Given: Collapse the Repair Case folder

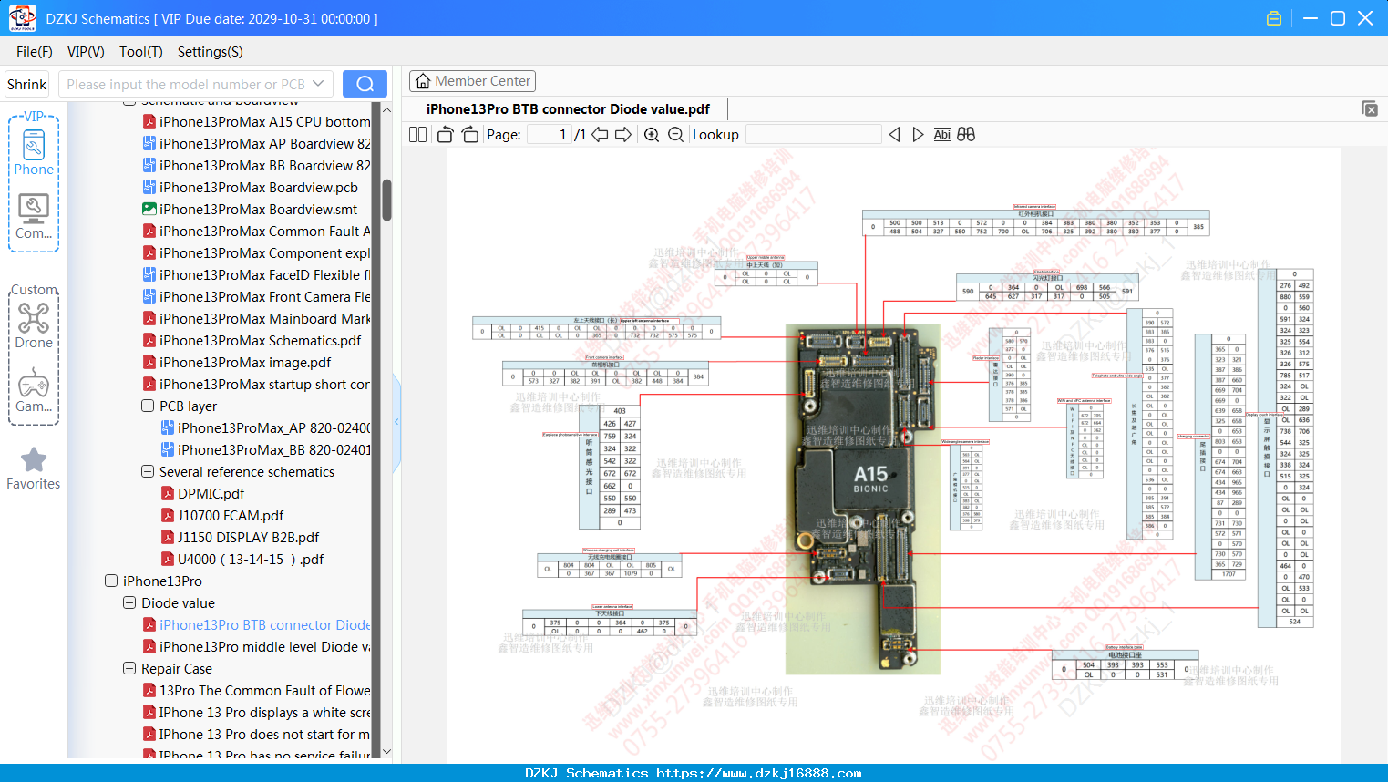Looking at the screenshot, I should point(129,668).
